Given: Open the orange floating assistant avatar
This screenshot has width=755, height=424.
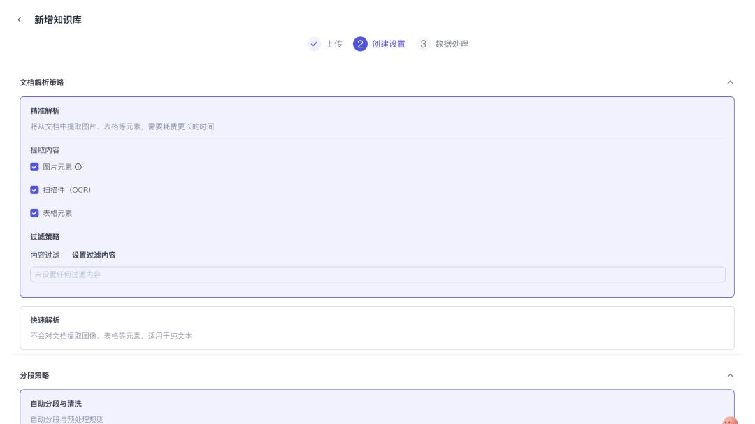Looking at the screenshot, I should pyautogui.click(x=730, y=421).
